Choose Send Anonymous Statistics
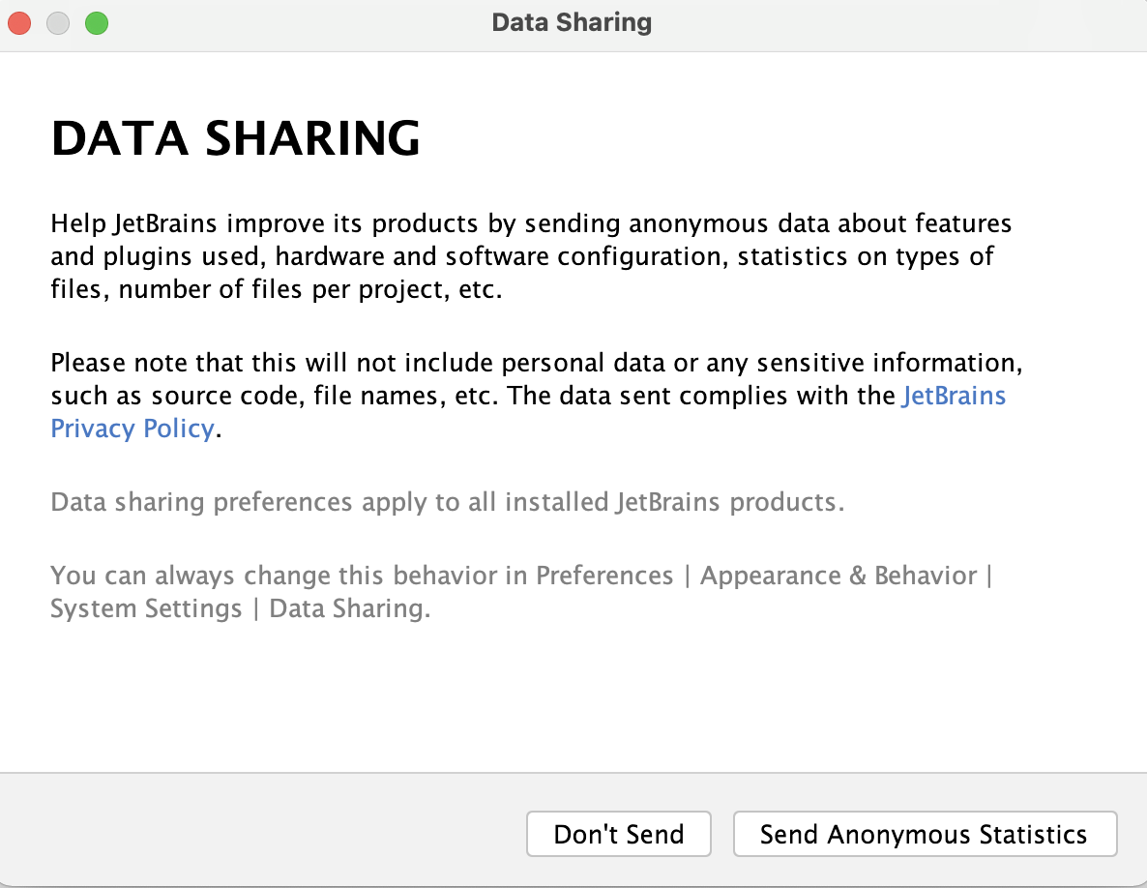The height and width of the screenshot is (888, 1147). click(x=925, y=834)
